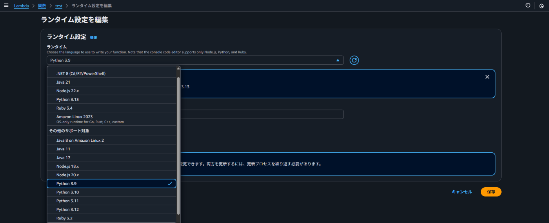This screenshot has width=549, height=223.
Task: Dismiss the info banner with X
Action: point(487,77)
